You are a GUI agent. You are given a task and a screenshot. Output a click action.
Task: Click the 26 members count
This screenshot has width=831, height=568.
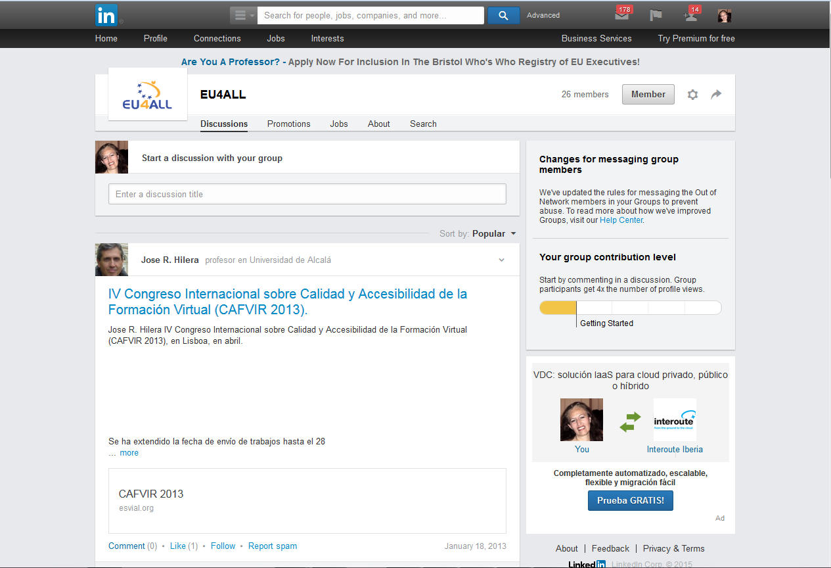[x=585, y=94]
